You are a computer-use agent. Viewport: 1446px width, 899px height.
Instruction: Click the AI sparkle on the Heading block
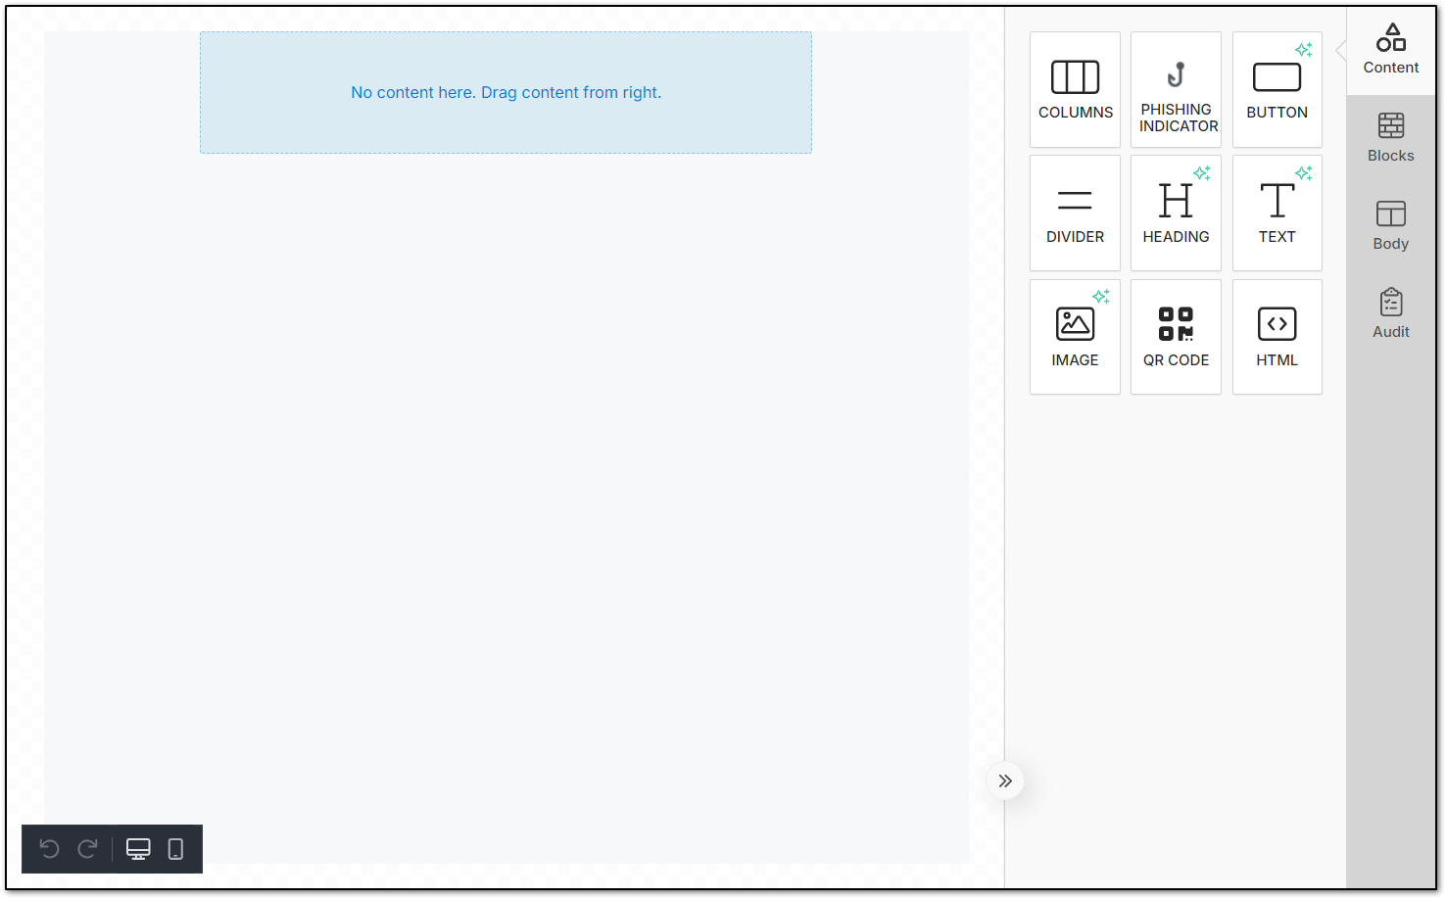click(x=1203, y=173)
